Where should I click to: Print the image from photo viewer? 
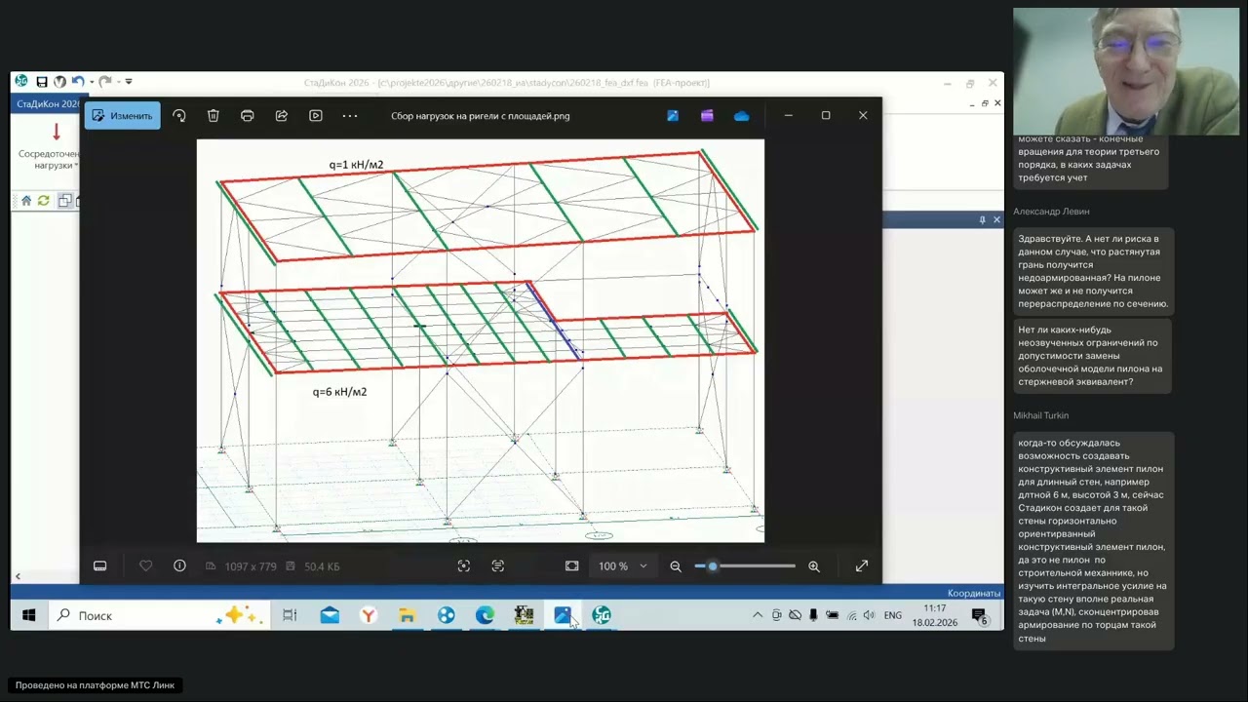(x=248, y=115)
